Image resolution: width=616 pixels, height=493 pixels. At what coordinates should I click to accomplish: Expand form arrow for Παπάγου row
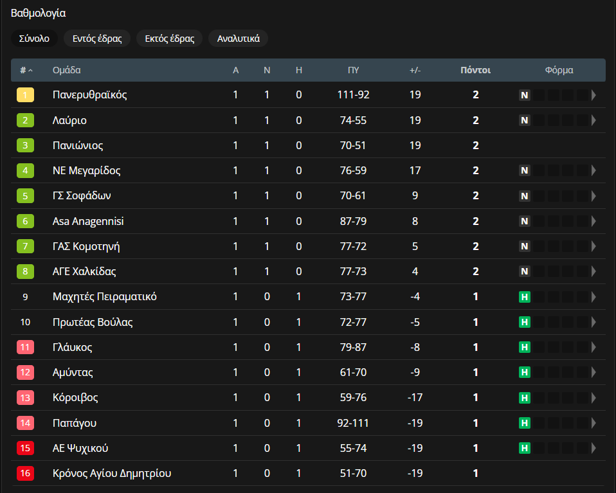point(593,423)
